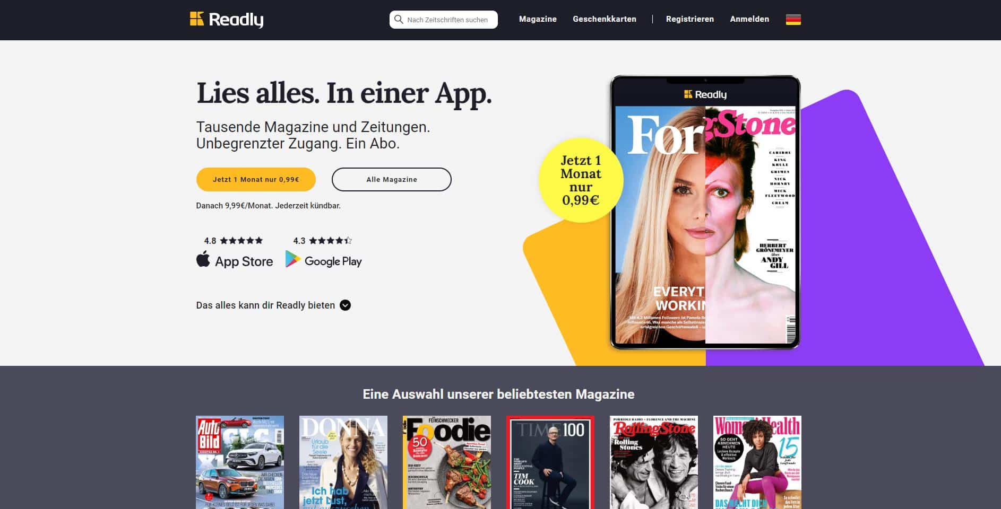
Task: Click 'Eine Auswahl unserer beliebtesten Magazine' heading
Action: (498, 394)
